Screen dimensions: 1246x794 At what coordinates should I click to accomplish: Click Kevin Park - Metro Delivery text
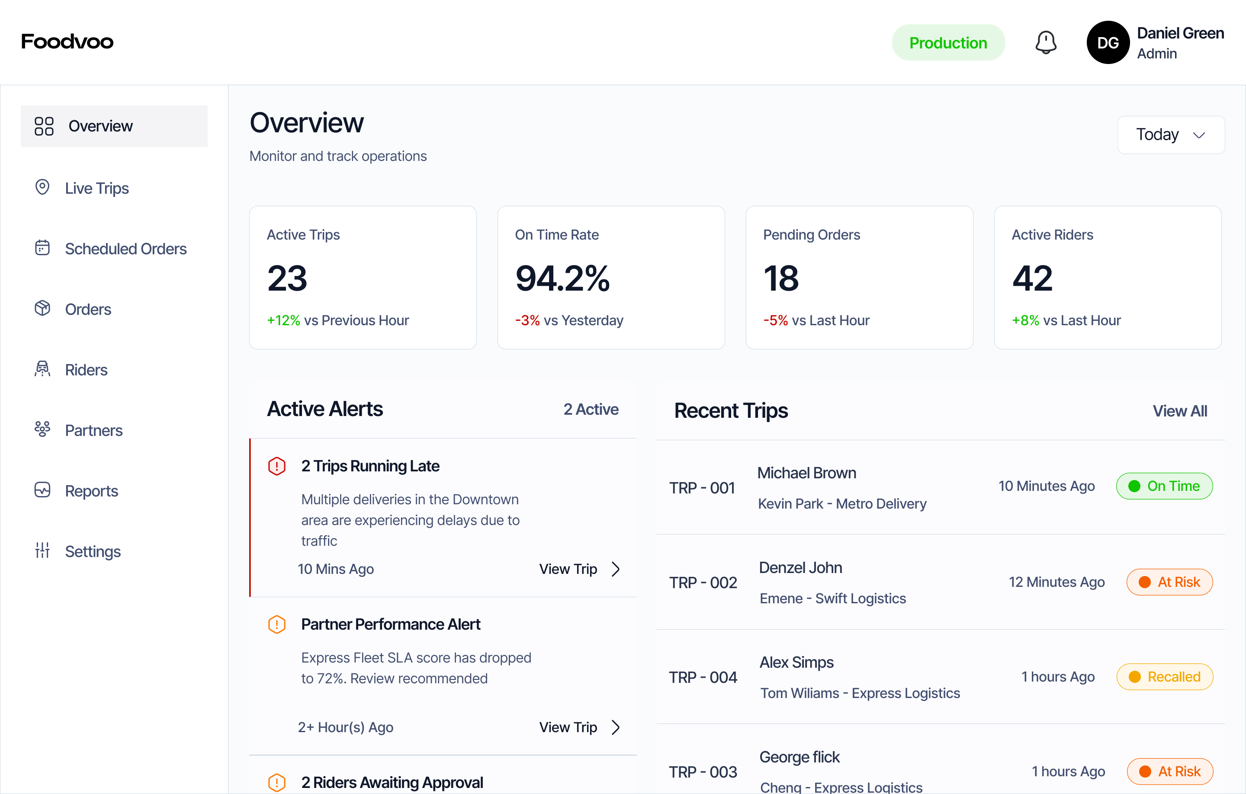click(x=842, y=504)
